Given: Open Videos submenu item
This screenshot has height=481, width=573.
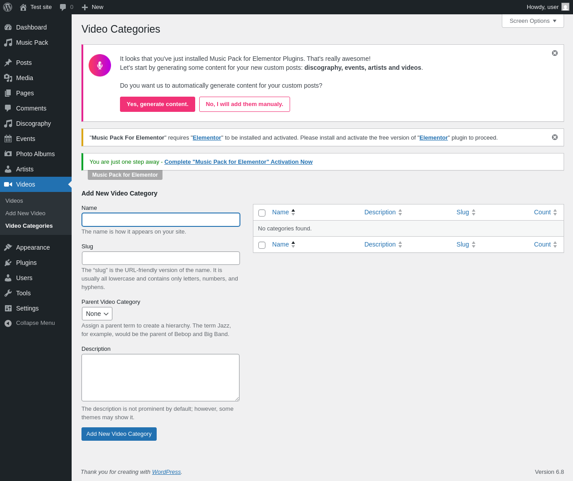Looking at the screenshot, I should pos(14,201).
